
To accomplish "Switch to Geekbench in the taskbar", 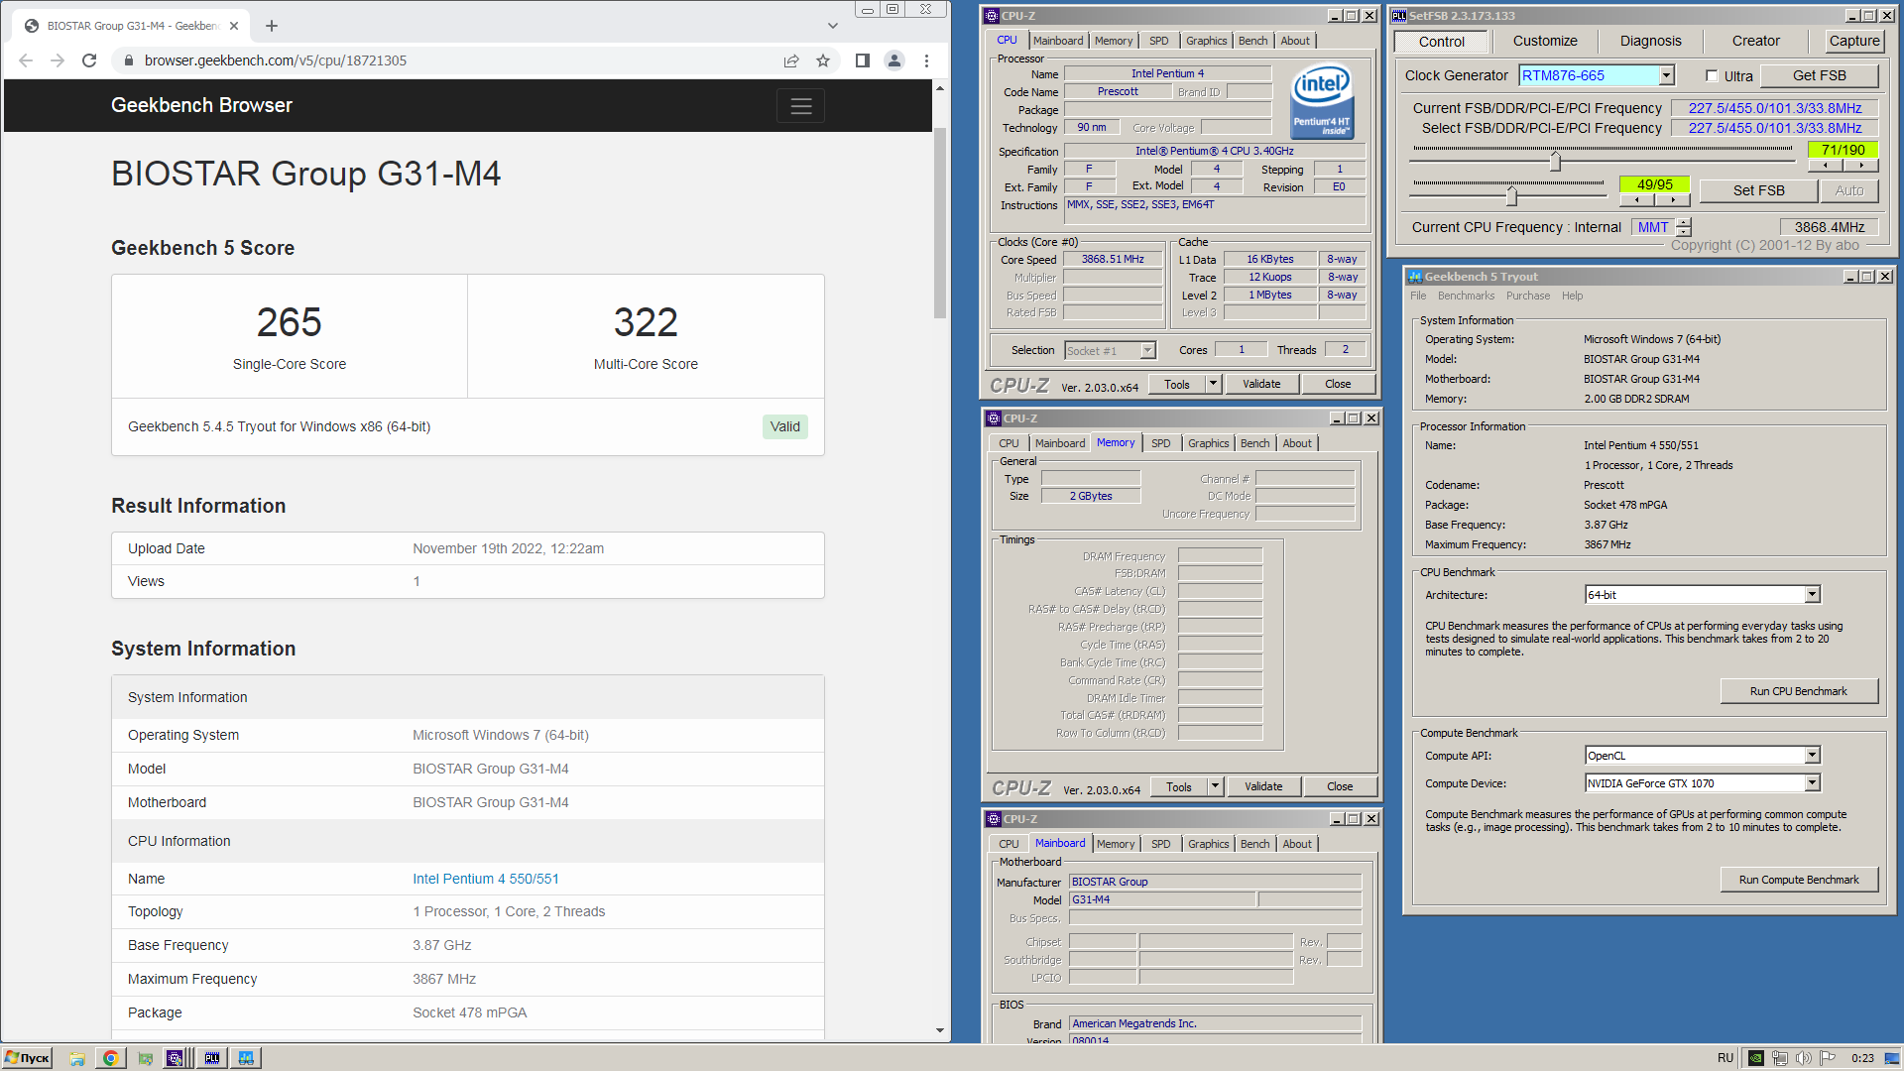I will tap(246, 1058).
